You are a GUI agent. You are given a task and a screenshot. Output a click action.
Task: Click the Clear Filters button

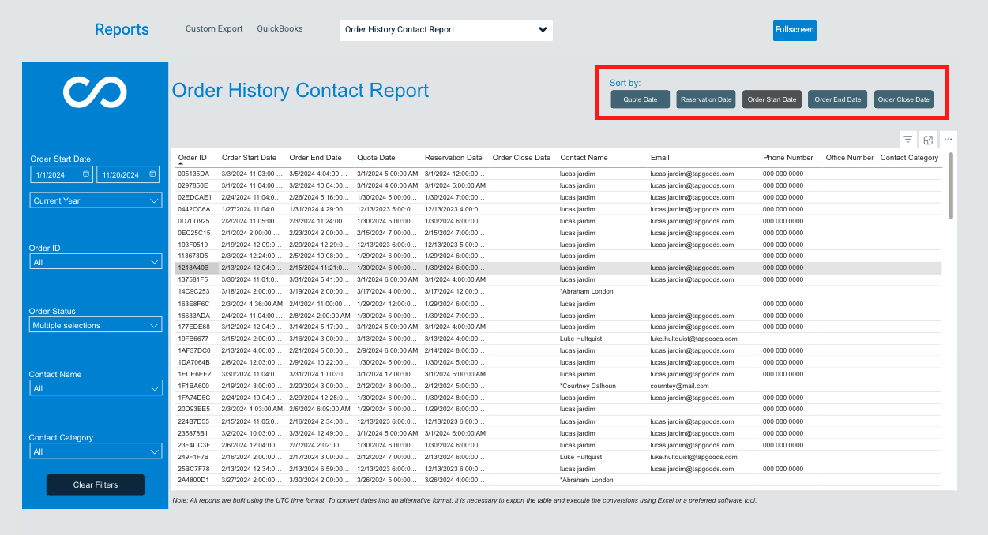point(95,484)
